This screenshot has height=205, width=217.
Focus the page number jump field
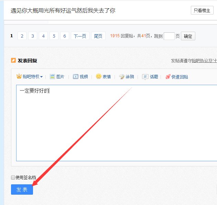point(169,36)
